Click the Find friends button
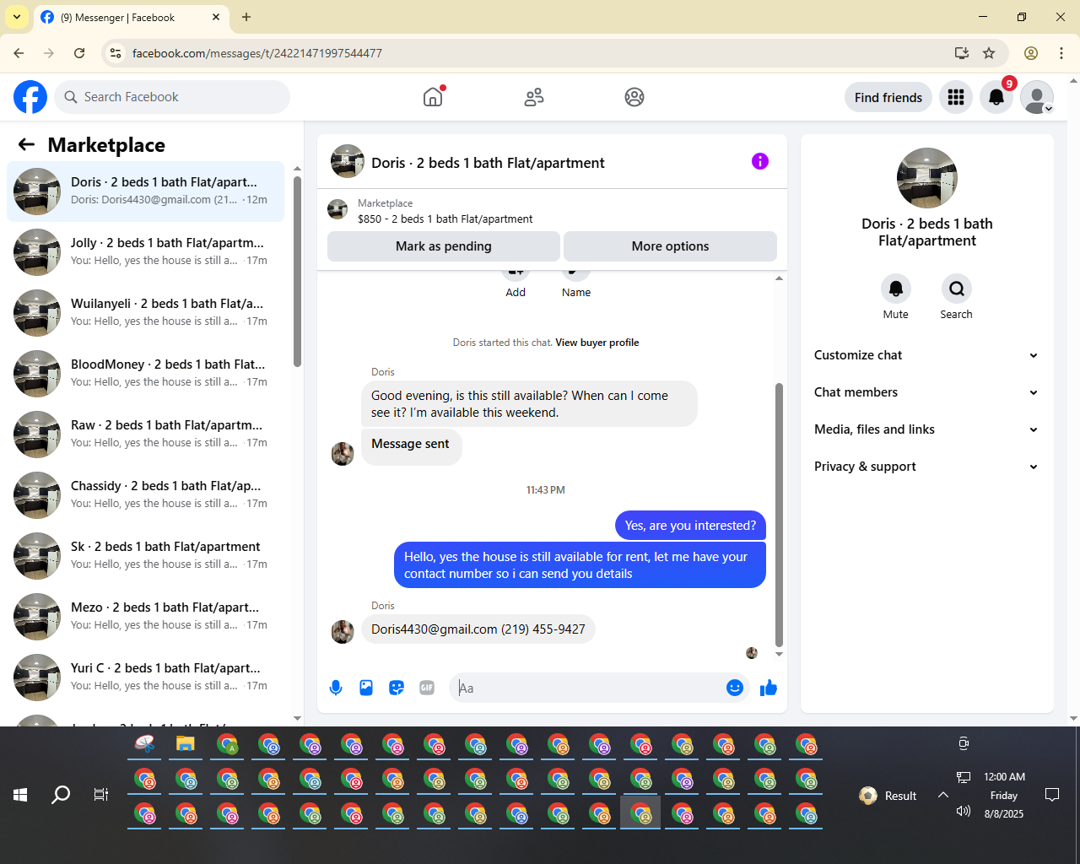Screen dimensions: 1080x864 pyautogui.click(x=888, y=98)
